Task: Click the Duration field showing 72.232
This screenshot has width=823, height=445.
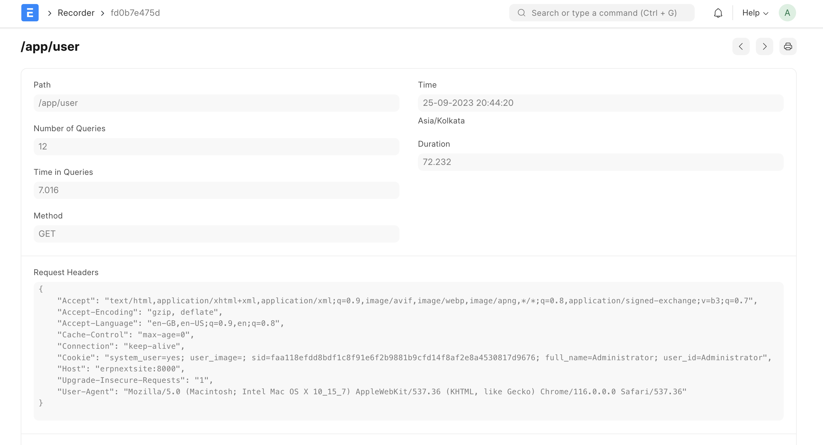Action: coord(600,162)
